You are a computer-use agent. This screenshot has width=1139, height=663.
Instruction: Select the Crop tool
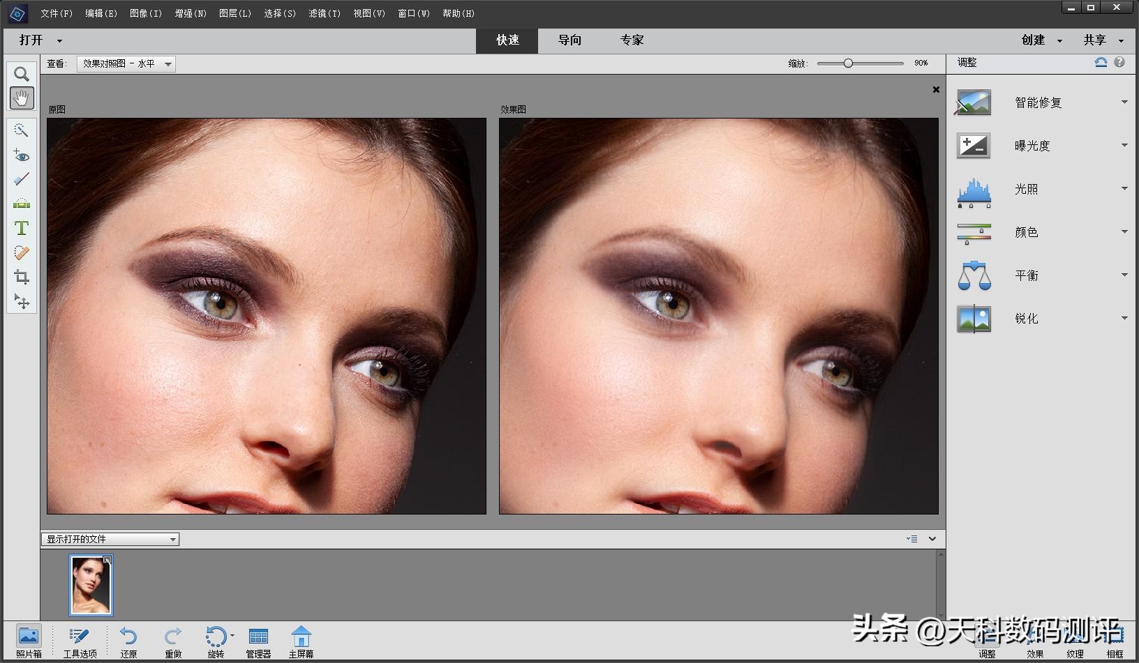click(22, 277)
